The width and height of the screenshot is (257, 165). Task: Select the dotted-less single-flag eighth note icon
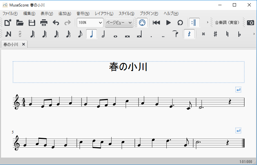(x=80, y=34)
